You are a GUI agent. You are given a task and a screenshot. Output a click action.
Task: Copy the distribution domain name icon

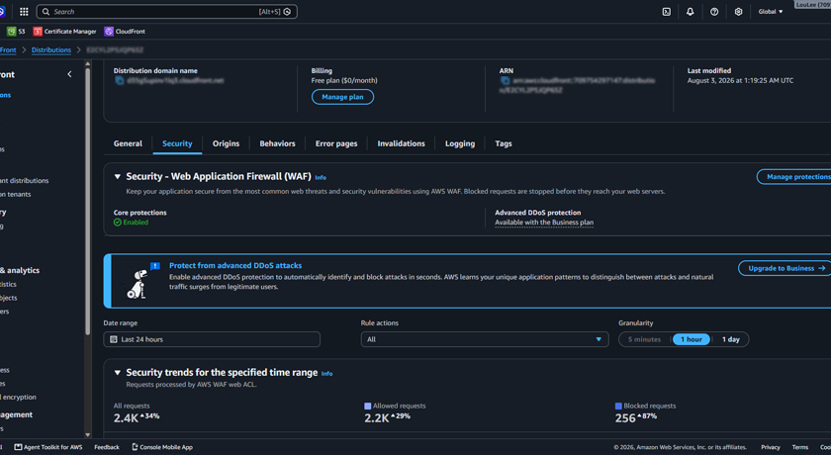pos(120,80)
